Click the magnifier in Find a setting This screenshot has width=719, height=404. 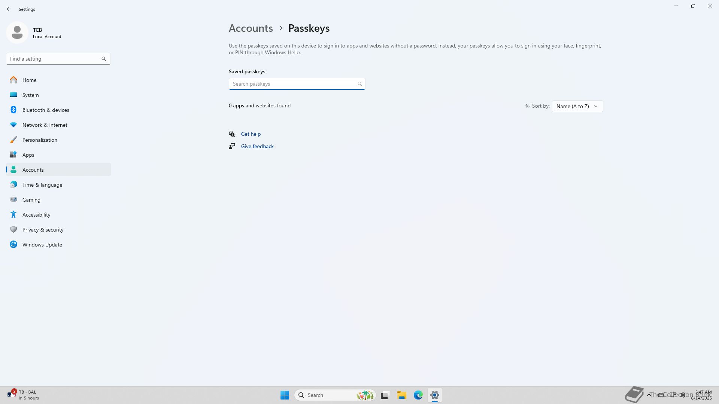click(104, 59)
